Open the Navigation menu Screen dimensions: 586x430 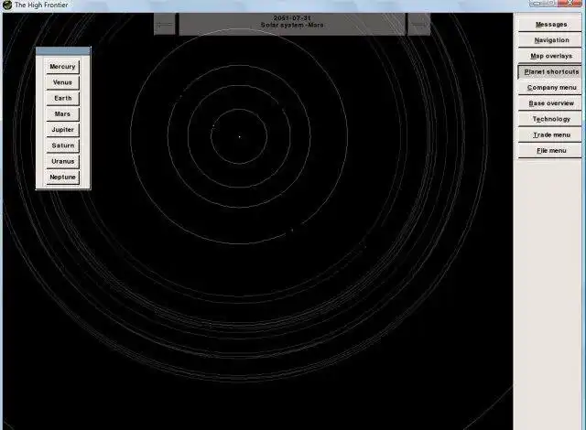[550, 40]
